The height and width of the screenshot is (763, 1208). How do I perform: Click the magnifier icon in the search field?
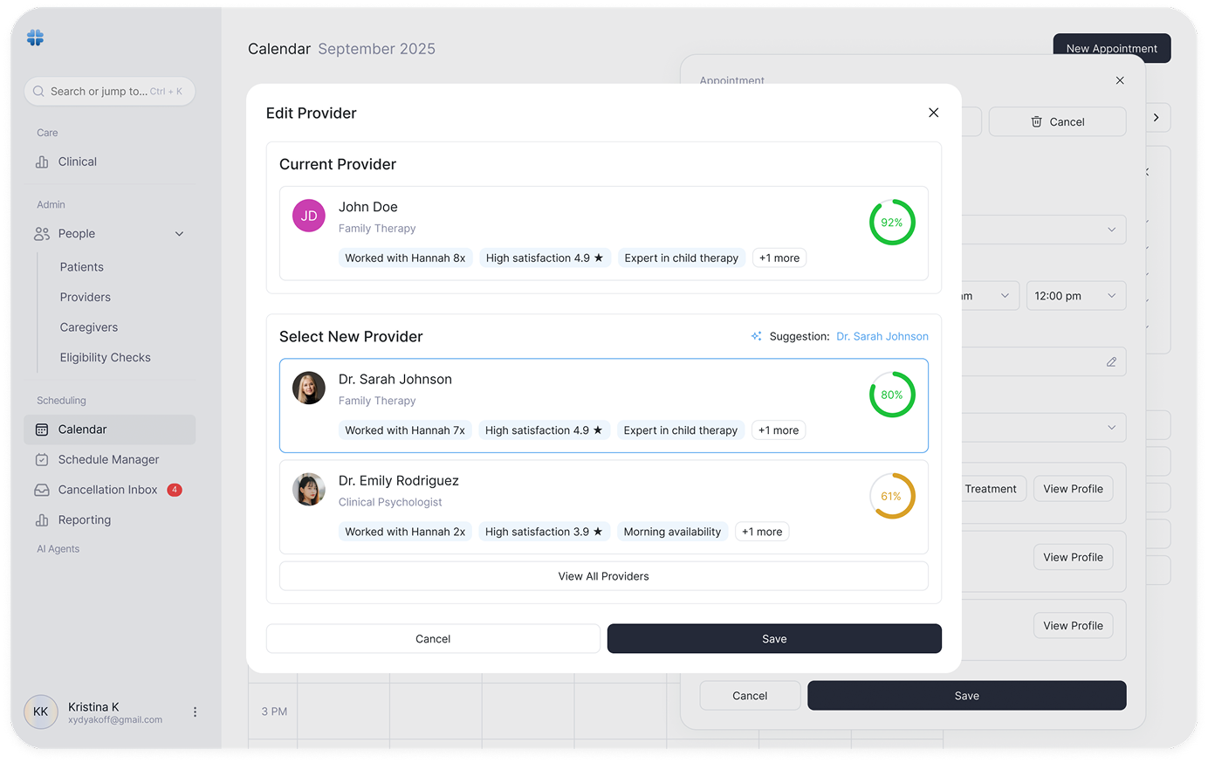click(38, 91)
